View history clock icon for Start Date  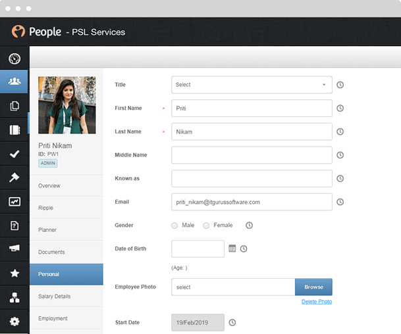(232, 323)
